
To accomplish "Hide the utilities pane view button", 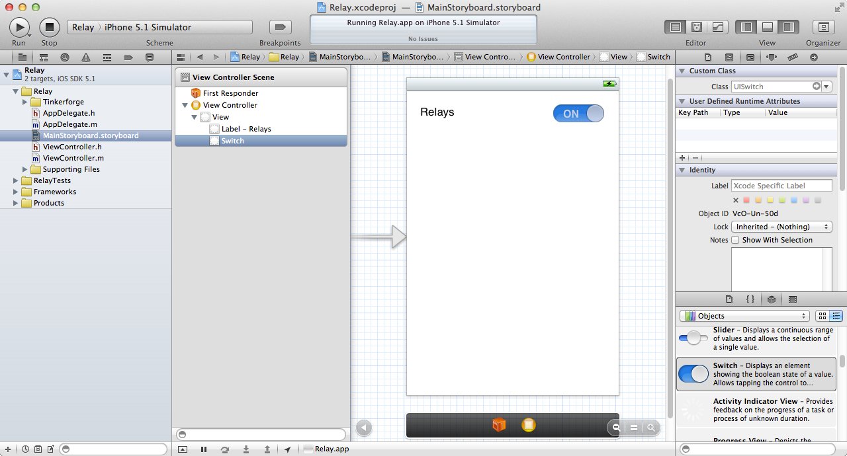I will coord(789,27).
